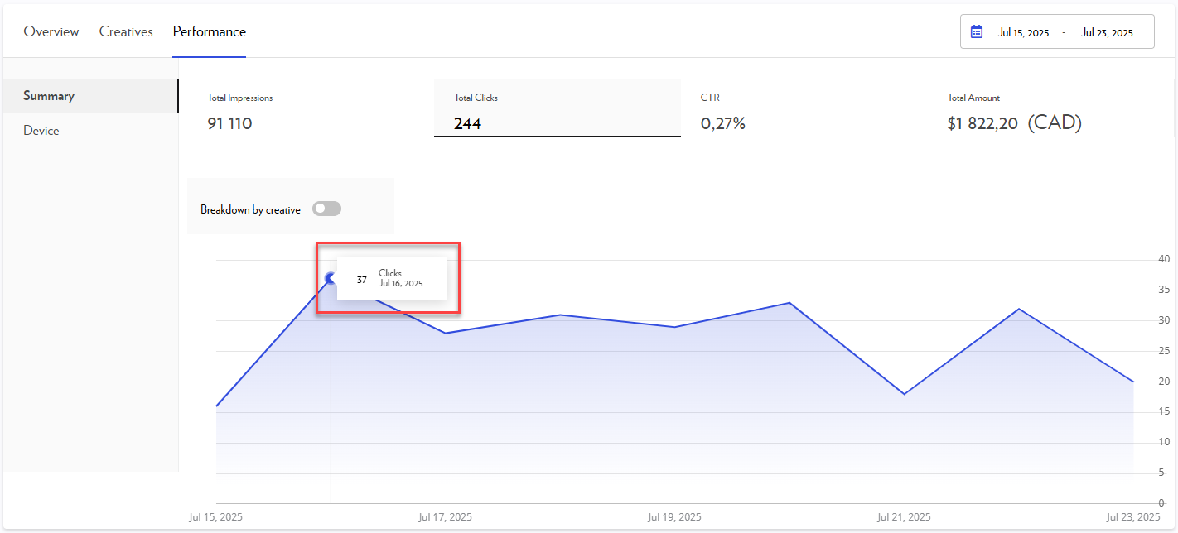
Task: Click the Jul 19, 2025 axis label
Action: pyautogui.click(x=674, y=517)
